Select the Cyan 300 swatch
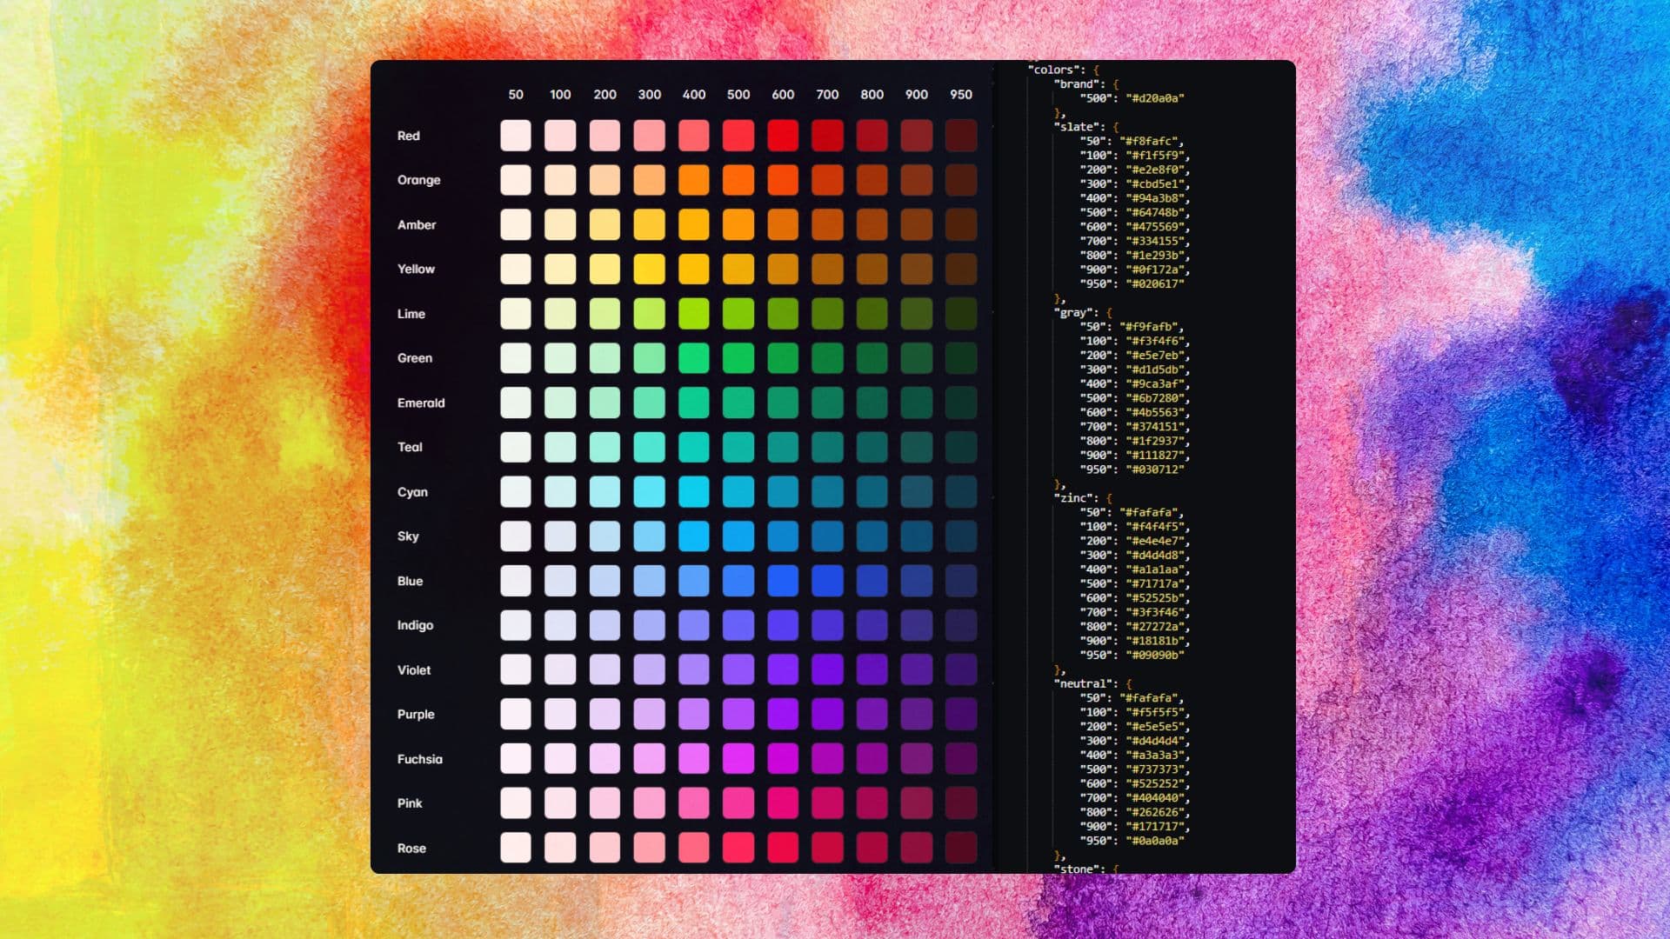This screenshot has width=1670, height=939. click(x=649, y=492)
